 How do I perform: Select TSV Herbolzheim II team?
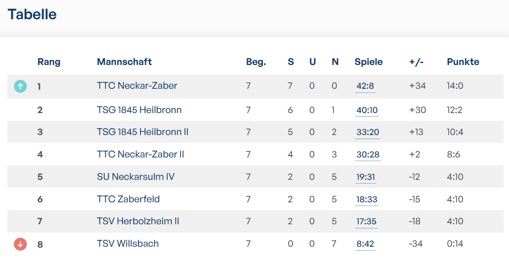(137, 221)
